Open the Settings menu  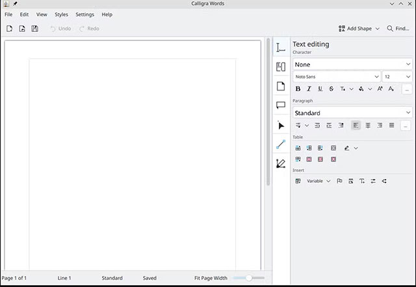[x=85, y=14]
